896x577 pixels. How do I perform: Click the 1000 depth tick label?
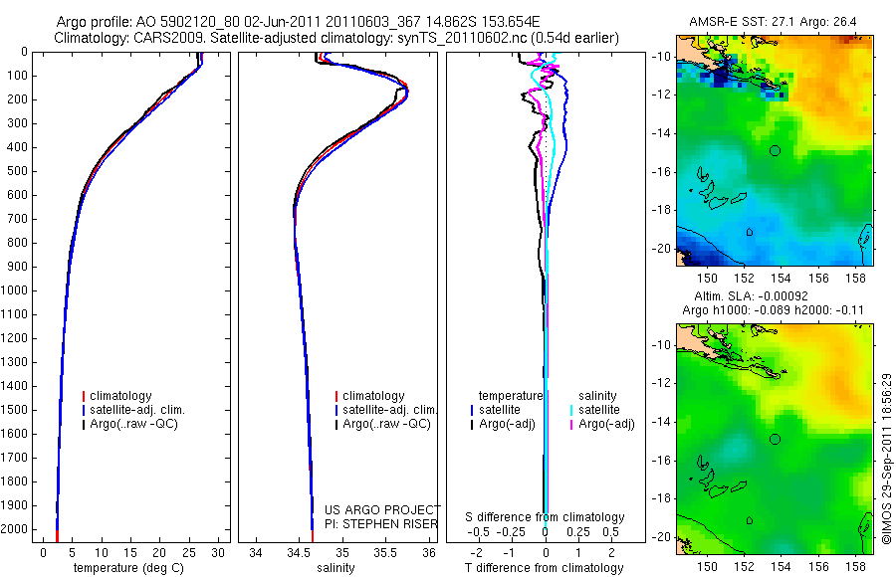[16, 290]
